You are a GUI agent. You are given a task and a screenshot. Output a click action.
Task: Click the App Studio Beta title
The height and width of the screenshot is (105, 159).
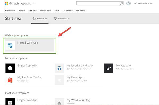coord(27,3)
